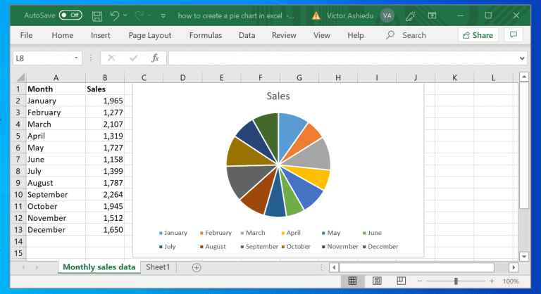Select column A header
This screenshot has width=541, height=294.
56,77
